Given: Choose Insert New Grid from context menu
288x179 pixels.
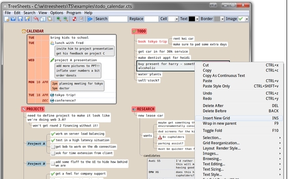Looking at the screenshot, I should tap(239, 118).
